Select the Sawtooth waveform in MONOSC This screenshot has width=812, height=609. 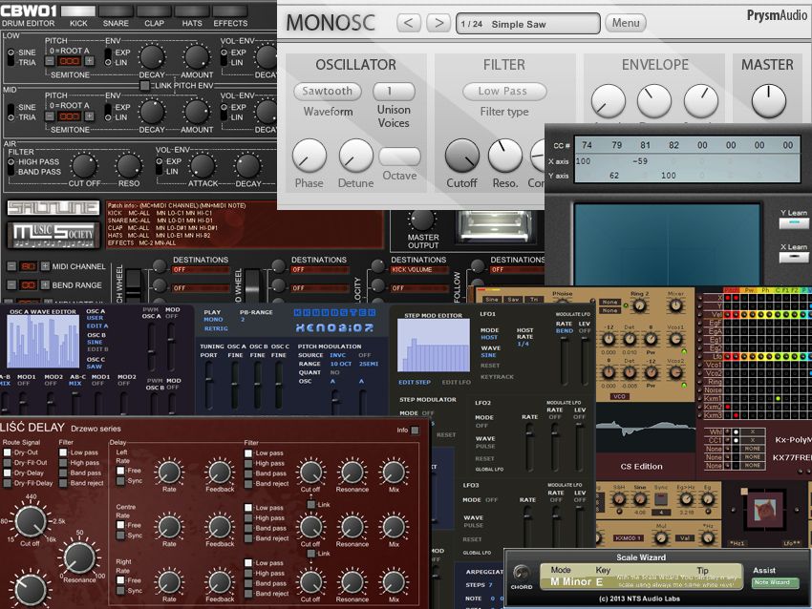328,90
